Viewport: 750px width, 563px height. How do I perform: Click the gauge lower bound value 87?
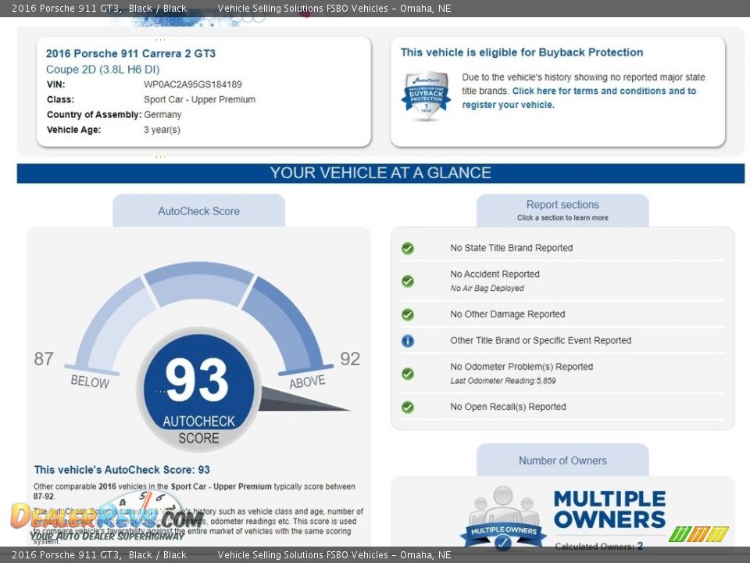pos(44,359)
